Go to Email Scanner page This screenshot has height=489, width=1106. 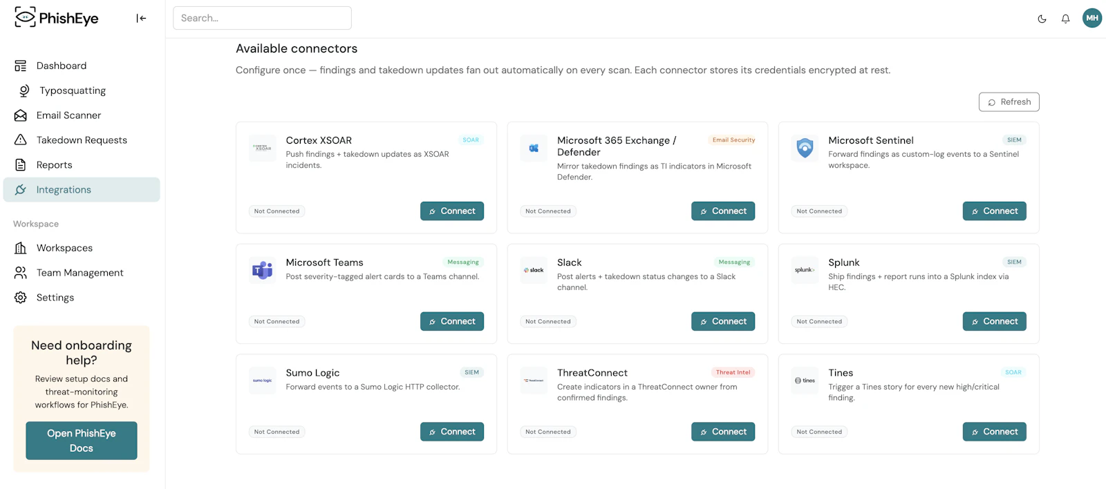82,115
